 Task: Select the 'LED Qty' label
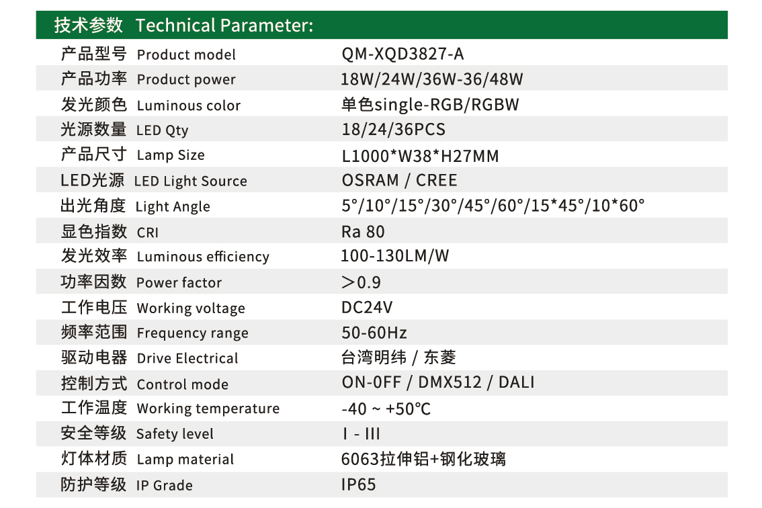[x=163, y=130]
